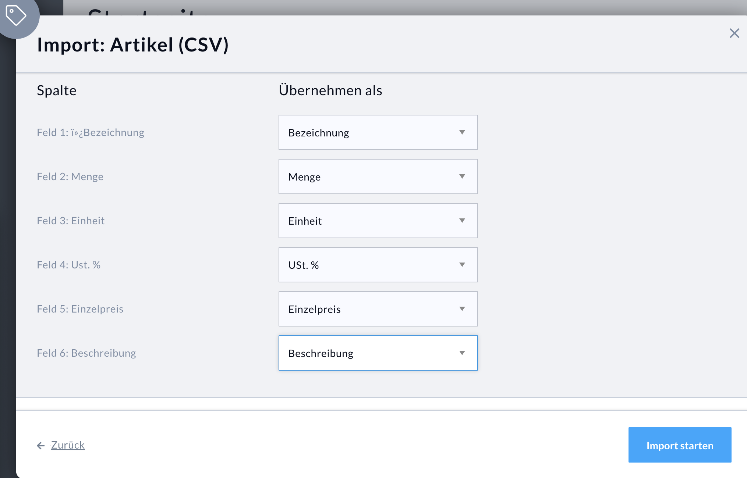Image resolution: width=747 pixels, height=478 pixels.
Task: Select the Feld 3: Einheit label
Action: point(71,221)
